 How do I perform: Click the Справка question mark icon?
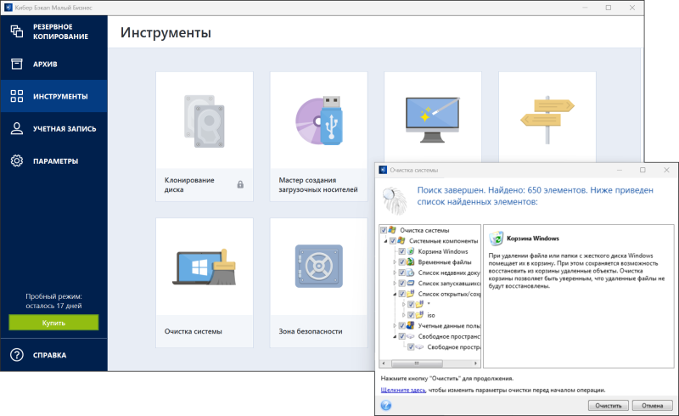click(x=16, y=355)
